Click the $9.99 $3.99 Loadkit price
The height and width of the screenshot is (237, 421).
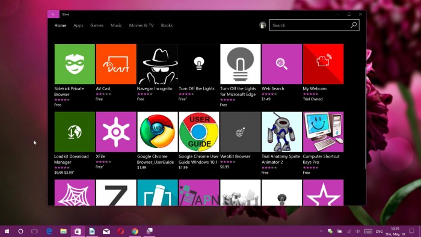[x=64, y=173]
